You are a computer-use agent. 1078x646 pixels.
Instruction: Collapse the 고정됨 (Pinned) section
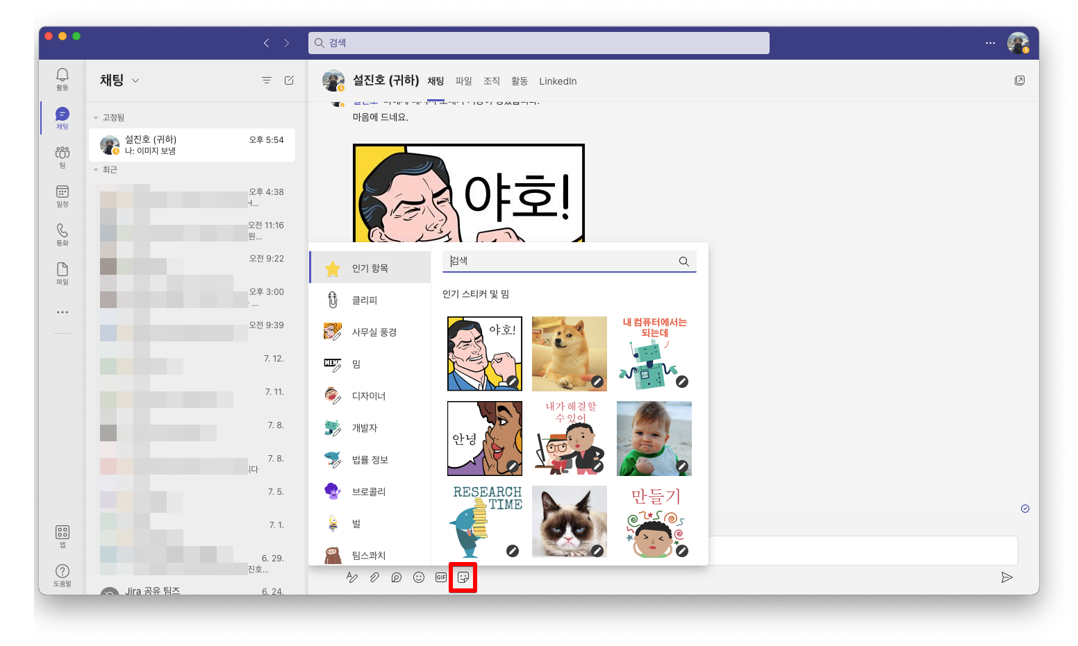click(97, 117)
